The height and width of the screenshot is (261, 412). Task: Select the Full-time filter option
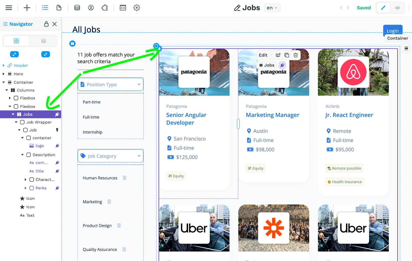91,117
